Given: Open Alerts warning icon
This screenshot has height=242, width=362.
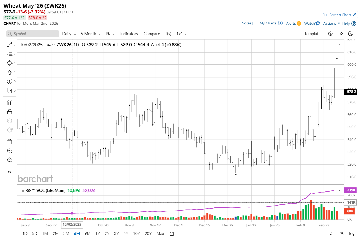Looking at the screenshot, I should click(299, 23).
